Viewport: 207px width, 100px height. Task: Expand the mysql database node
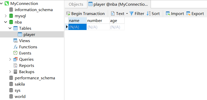point(5,16)
